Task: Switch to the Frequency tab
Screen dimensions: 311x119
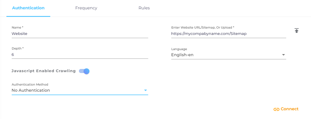Action: click(x=86, y=8)
